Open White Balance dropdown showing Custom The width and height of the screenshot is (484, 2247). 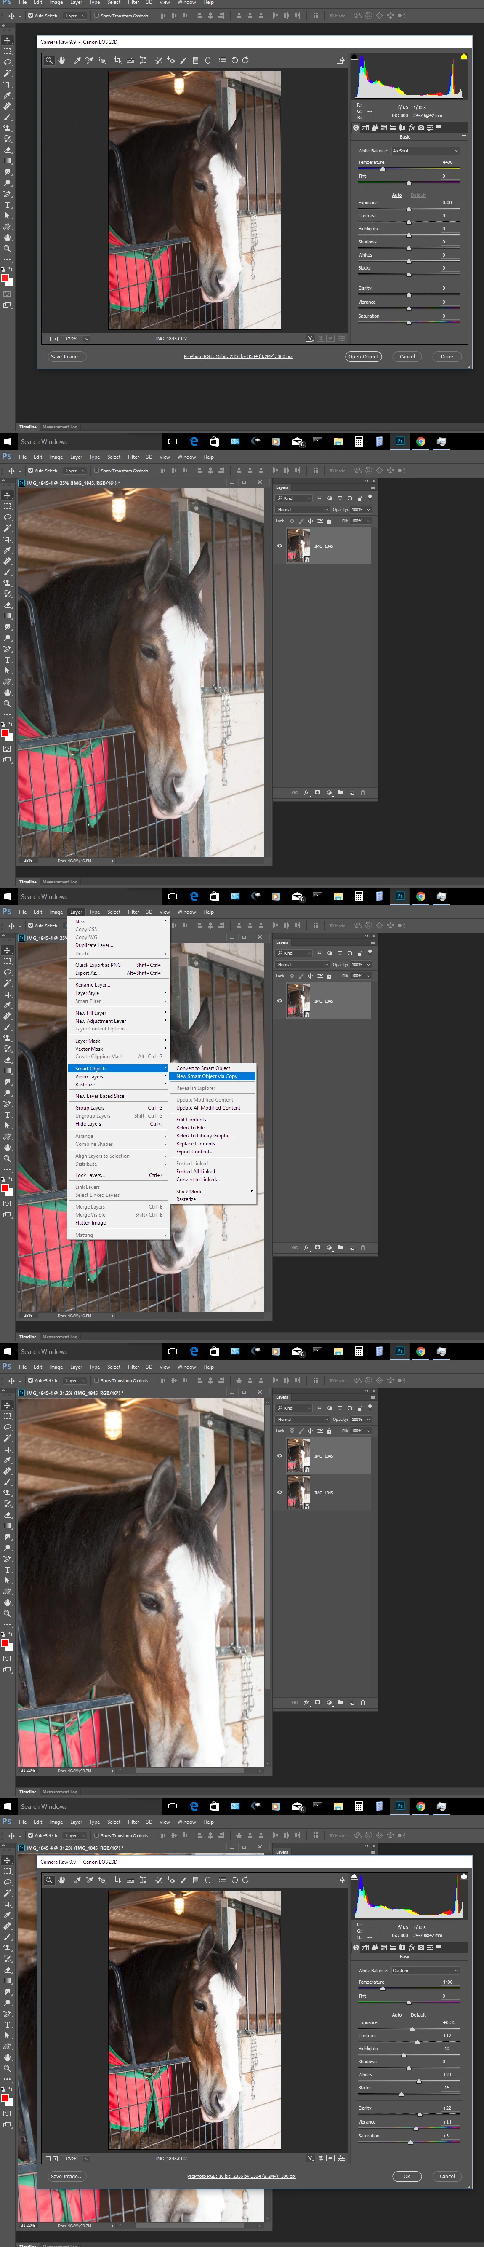425,1971
